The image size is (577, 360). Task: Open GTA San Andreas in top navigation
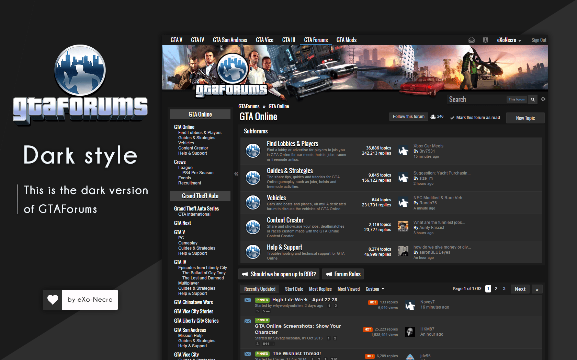point(230,40)
